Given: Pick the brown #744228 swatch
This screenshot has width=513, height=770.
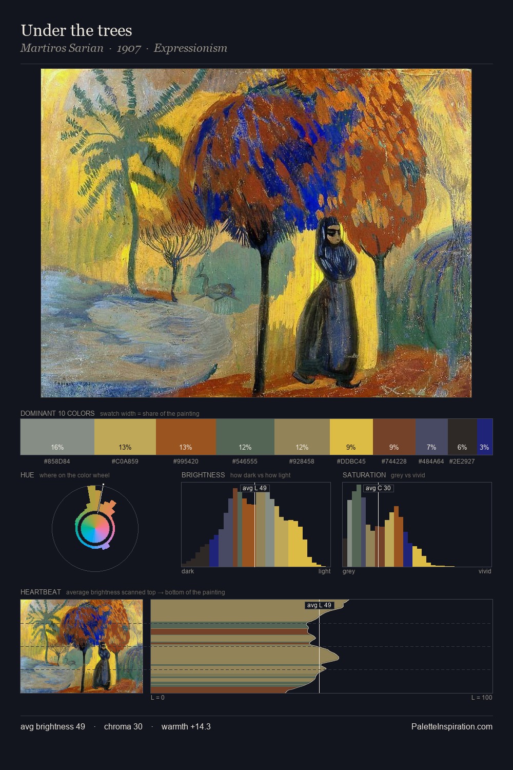Looking at the screenshot, I should pyautogui.click(x=394, y=437).
